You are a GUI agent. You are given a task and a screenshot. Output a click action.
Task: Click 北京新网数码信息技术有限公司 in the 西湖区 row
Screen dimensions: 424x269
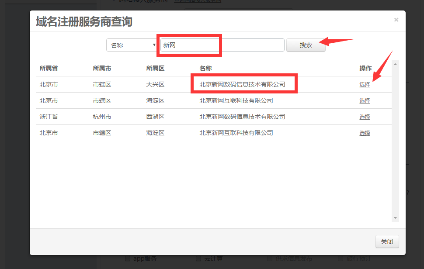242,117
